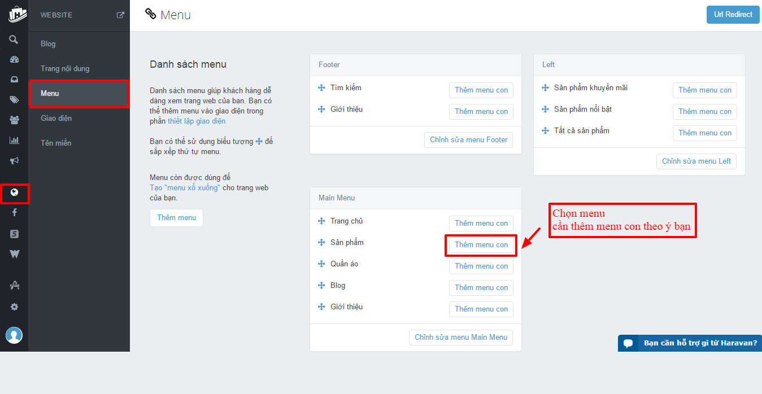Open the marketing megaphone icon
Viewport: 762px width, 394px height.
pos(14,160)
